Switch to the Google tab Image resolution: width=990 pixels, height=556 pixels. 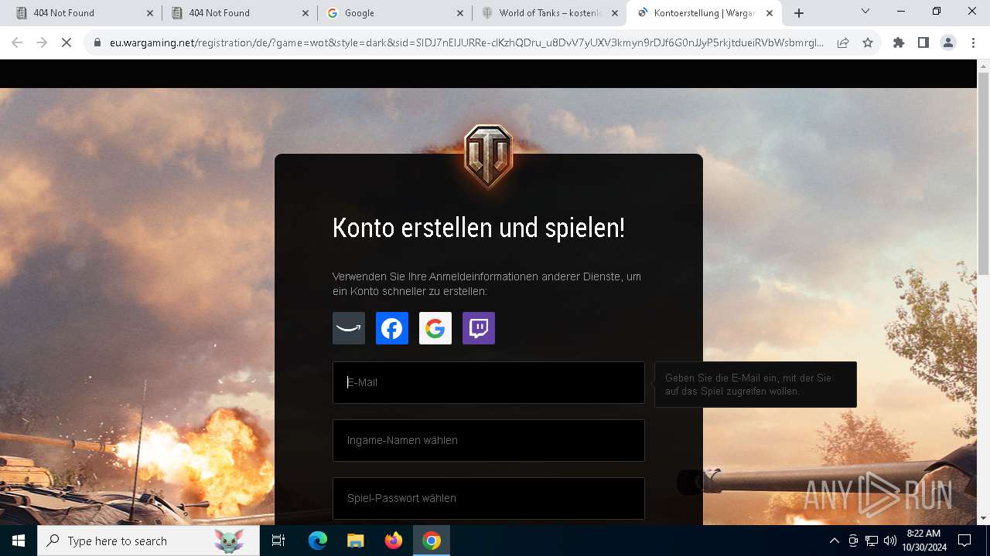(x=394, y=13)
